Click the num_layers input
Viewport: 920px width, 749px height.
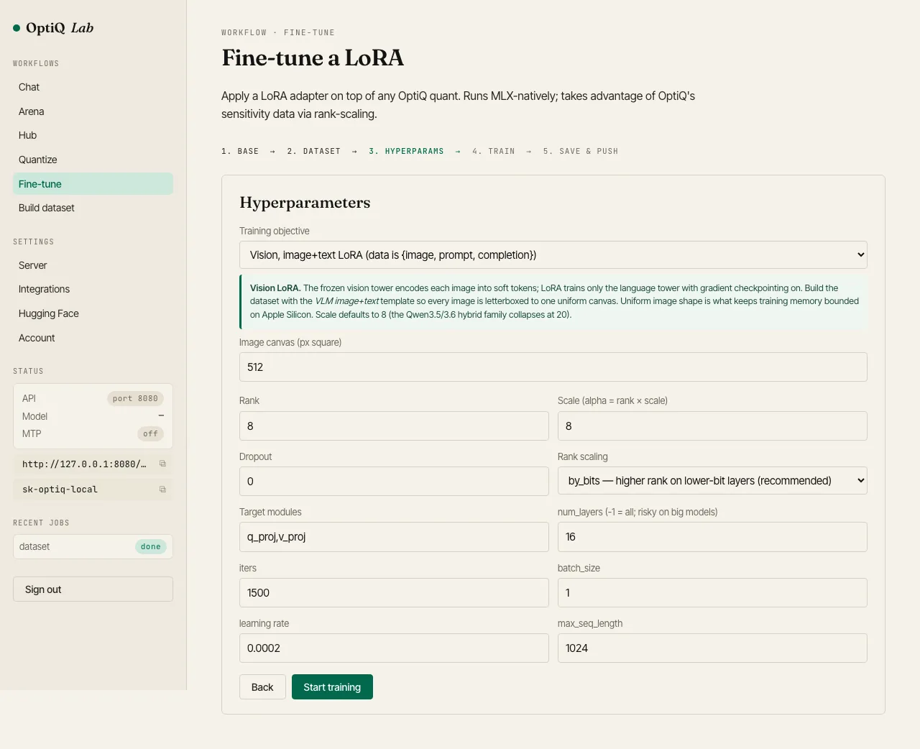click(712, 537)
